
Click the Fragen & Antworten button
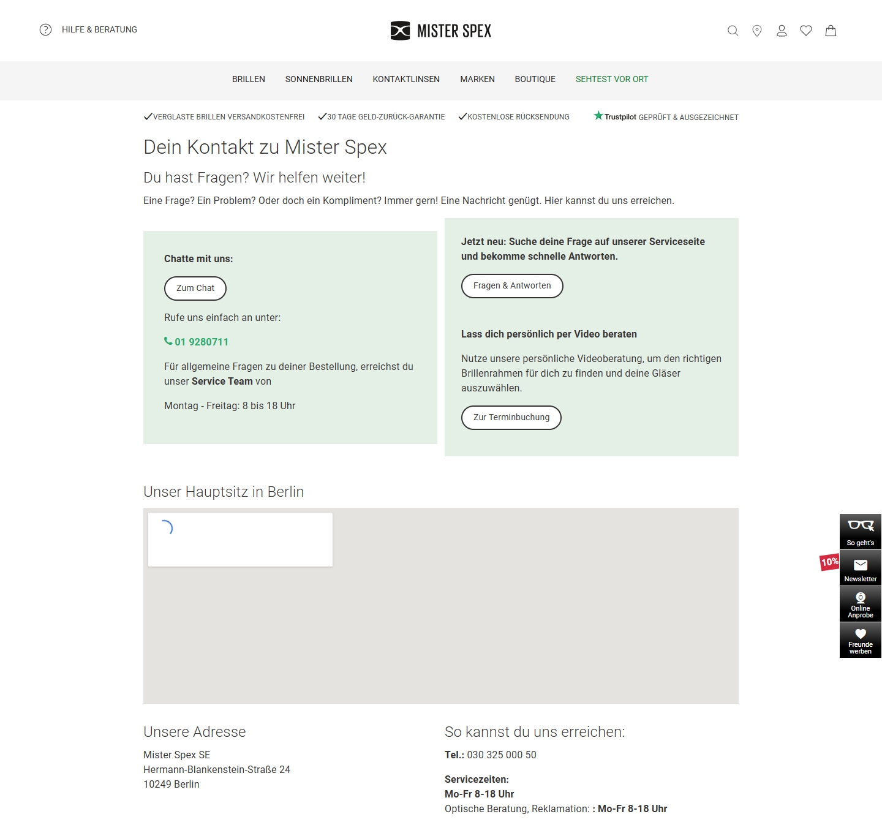coord(512,286)
